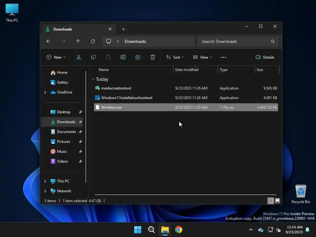
Task: Select Windows11InstallationAssistant file
Action: tap(186, 98)
